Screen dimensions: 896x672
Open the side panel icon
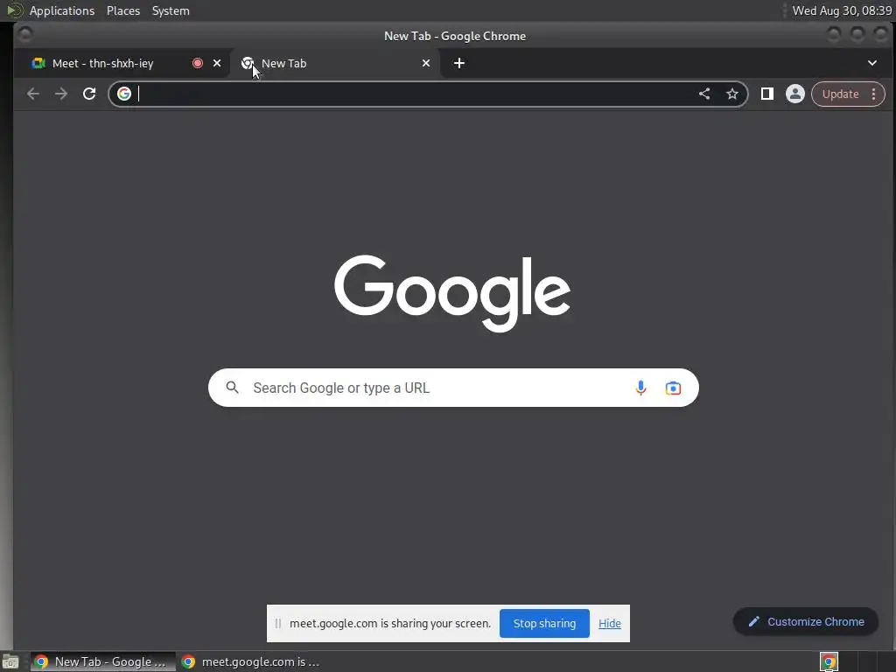(766, 94)
